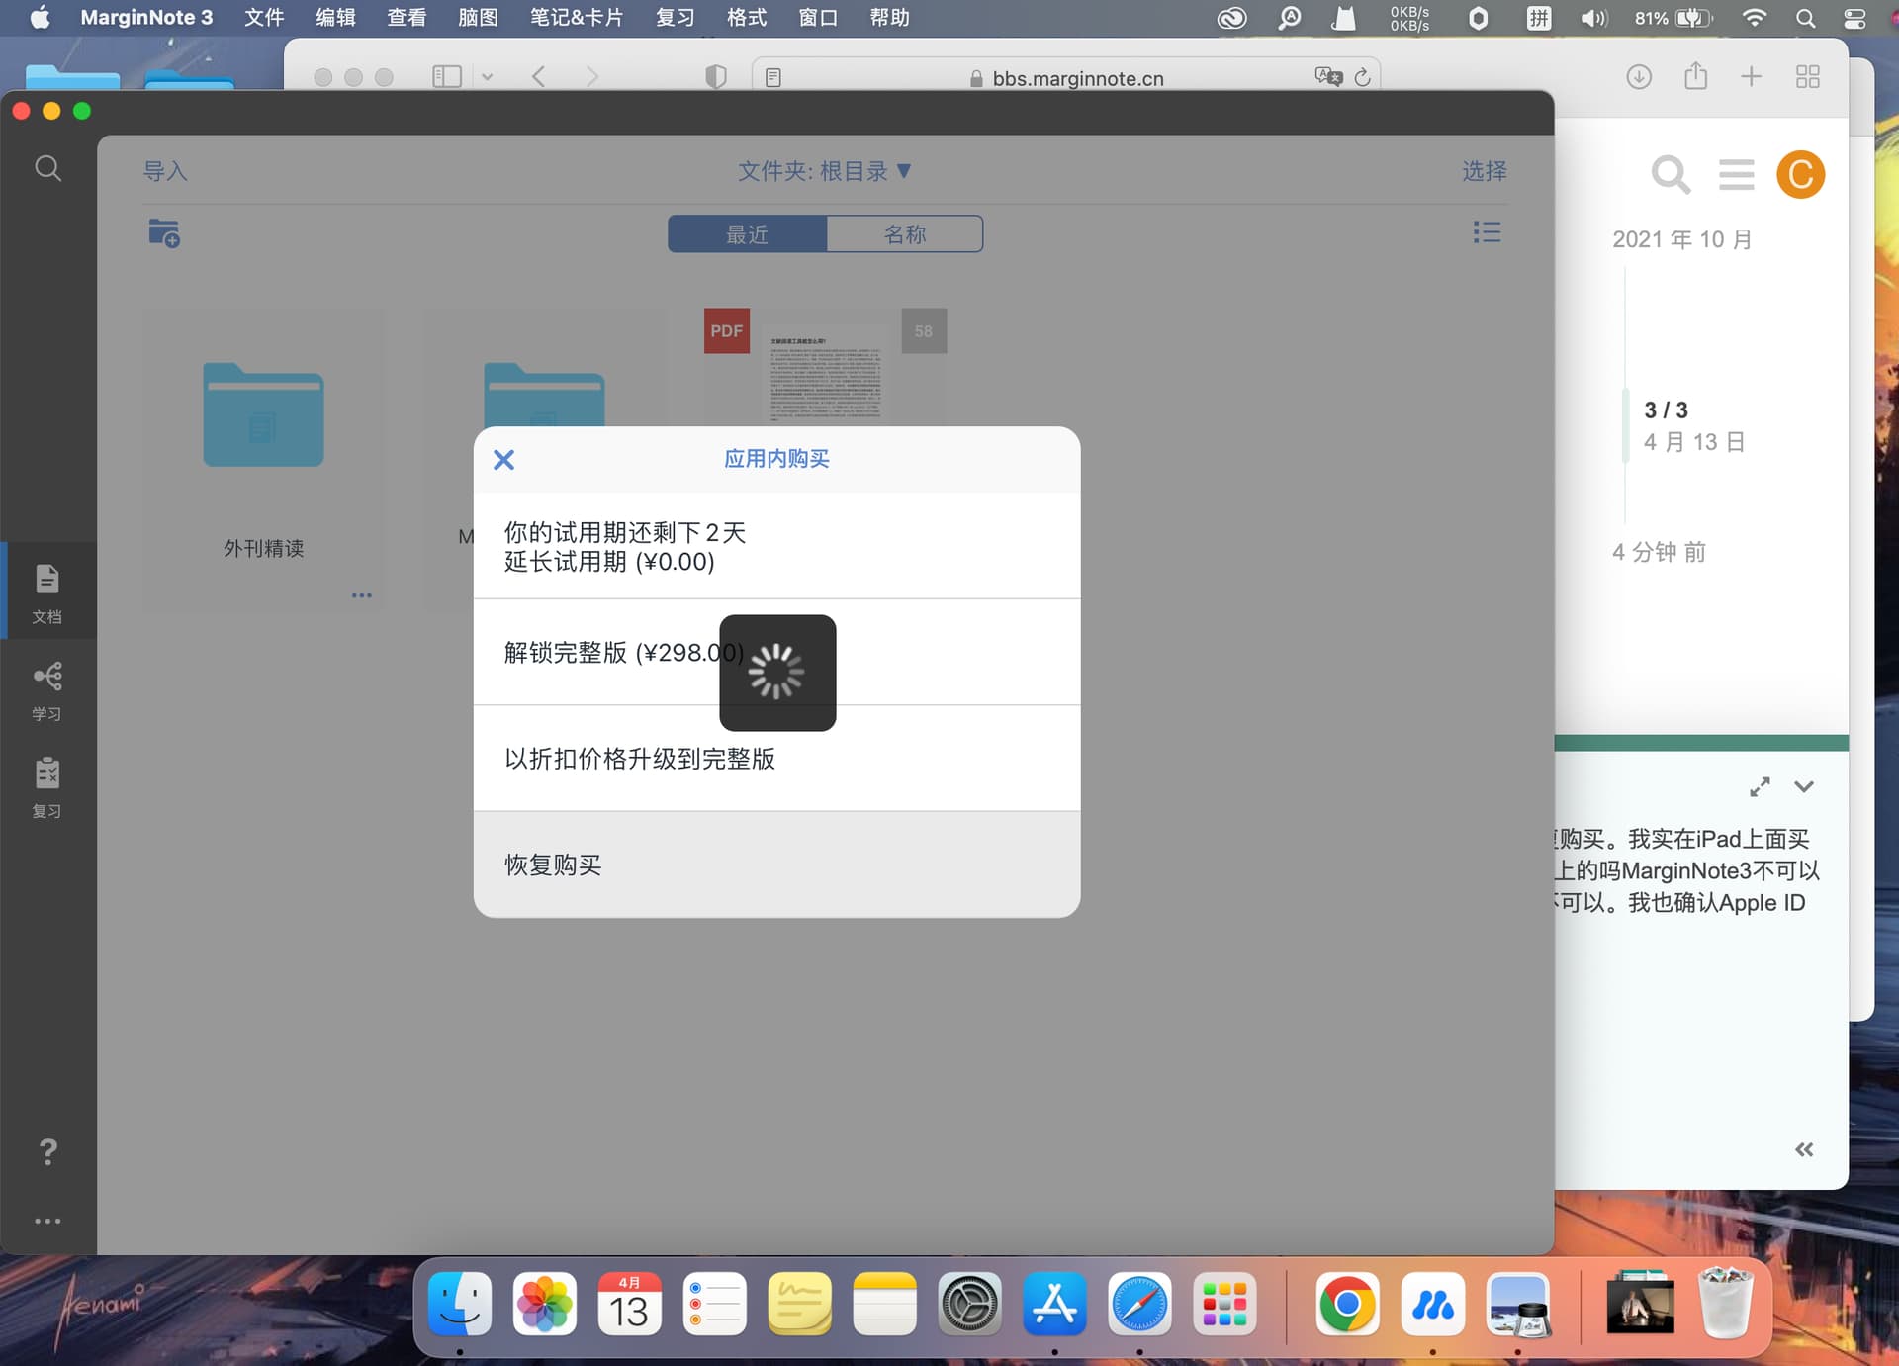Open Apple menu
Screen dimensions: 1899x1366
(x=40, y=18)
